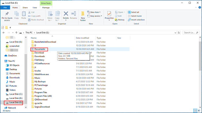This screenshot has width=202, height=113.
Task: Click Local Disk (E:) breadcrumb segment
Action: 43,32
